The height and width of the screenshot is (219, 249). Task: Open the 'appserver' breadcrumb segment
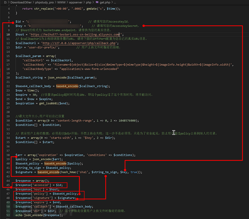tap(75, 3)
